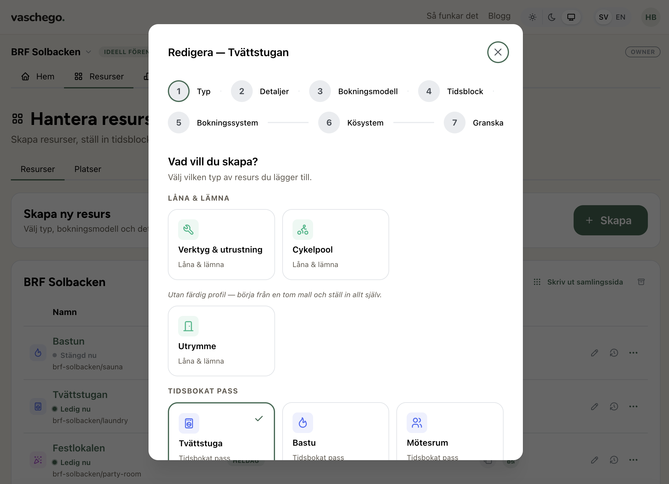View history for Bastun
This screenshot has width=669, height=484.
click(614, 353)
